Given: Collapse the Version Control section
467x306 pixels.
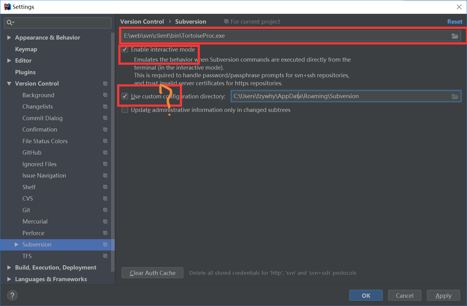Looking at the screenshot, I should tap(9, 84).
